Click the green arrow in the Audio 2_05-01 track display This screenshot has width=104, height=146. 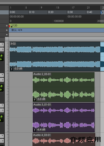pos(1,90)
